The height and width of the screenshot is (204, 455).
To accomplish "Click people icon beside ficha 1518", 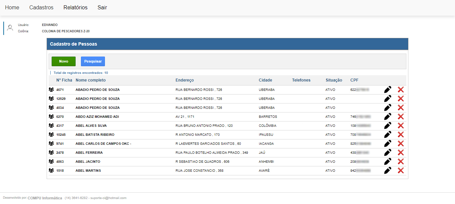I will click(x=51, y=170).
